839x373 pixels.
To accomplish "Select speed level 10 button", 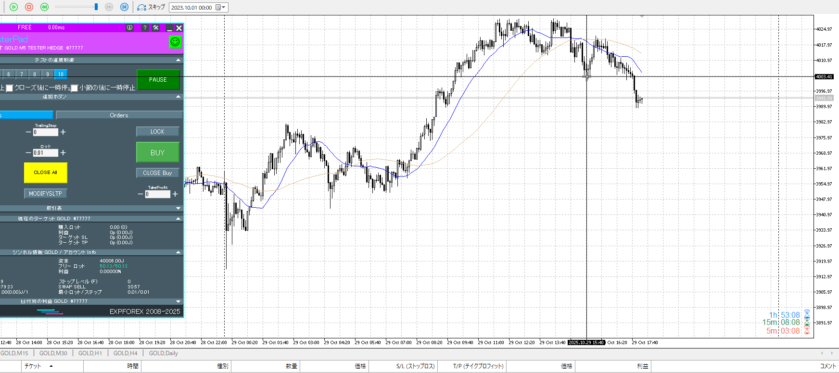I will click(61, 74).
